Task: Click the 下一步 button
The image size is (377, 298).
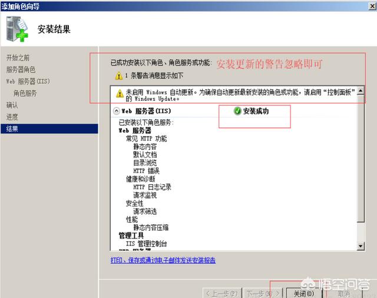Action: pyautogui.click(x=263, y=293)
